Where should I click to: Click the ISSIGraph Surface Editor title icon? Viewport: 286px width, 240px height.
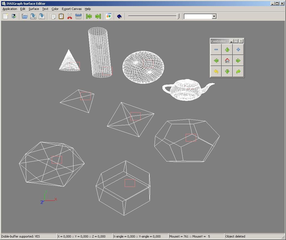point(4,4)
